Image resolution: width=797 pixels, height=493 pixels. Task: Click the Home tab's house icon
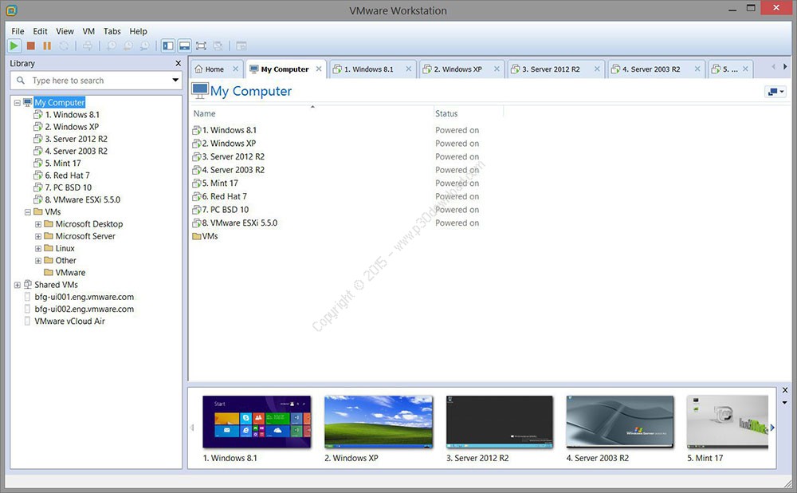pyautogui.click(x=198, y=69)
